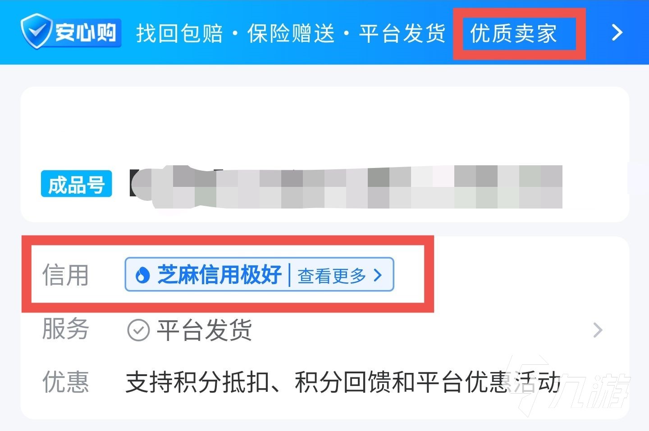Click the 成品号 tag badge
Image resolution: width=649 pixels, height=431 pixels.
coord(76,184)
